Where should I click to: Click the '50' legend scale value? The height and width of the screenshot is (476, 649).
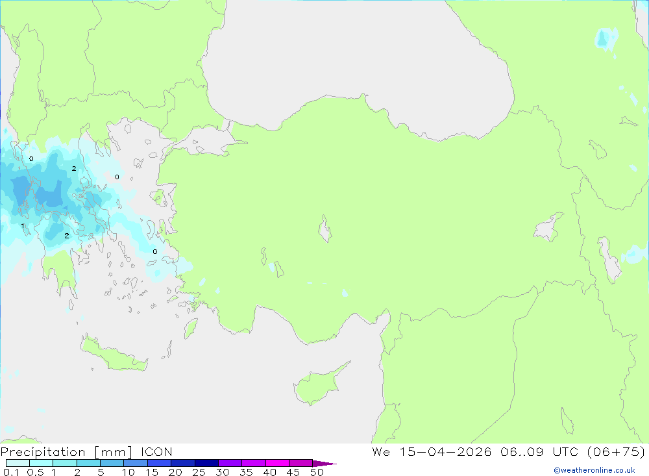click(317, 472)
